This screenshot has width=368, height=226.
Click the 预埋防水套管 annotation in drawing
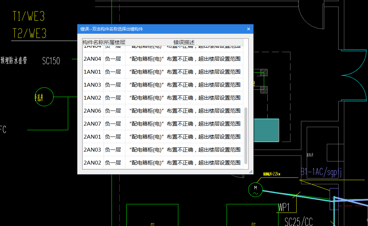pos(14,60)
